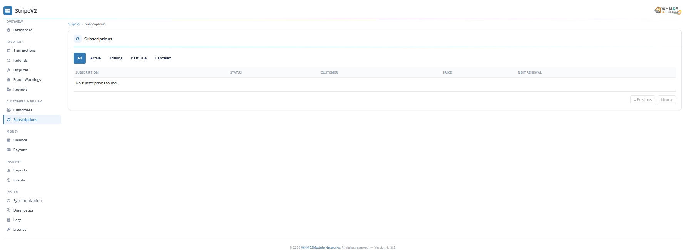This screenshot has height=252, width=683.
Task: Click the NEXT RENEWAL column header
Action: (x=529, y=72)
